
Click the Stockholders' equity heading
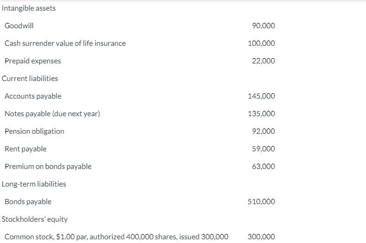click(x=35, y=219)
